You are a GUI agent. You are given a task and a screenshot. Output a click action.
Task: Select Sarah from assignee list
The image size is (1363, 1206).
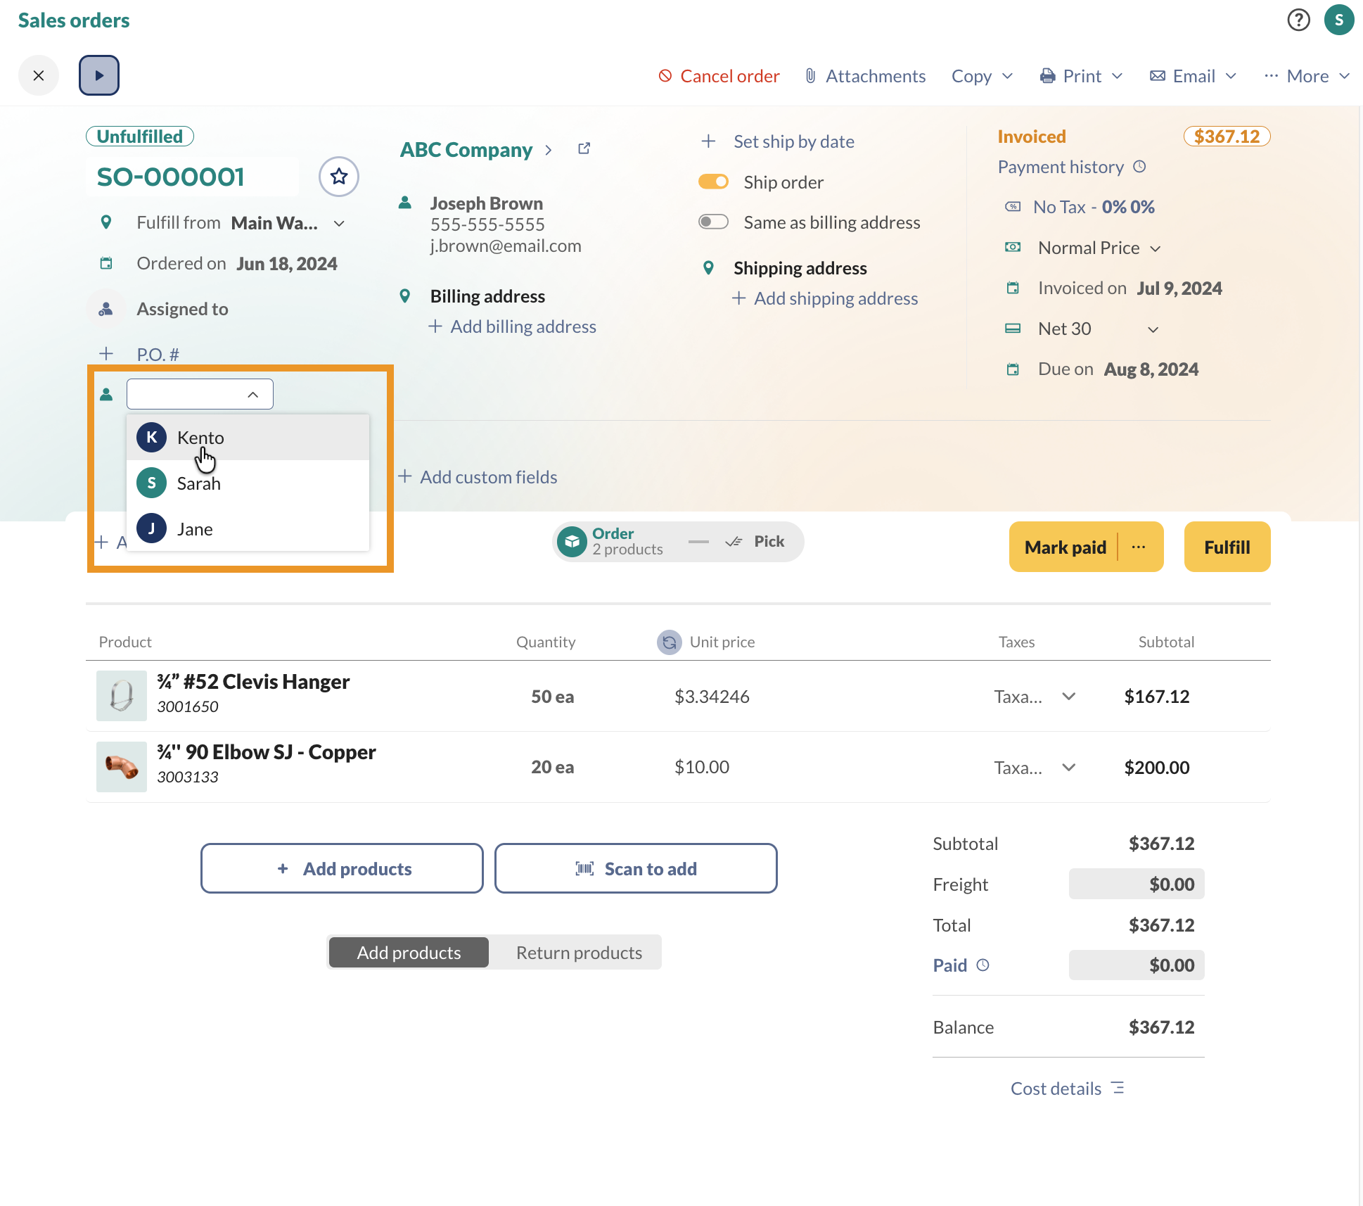pos(198,483)
